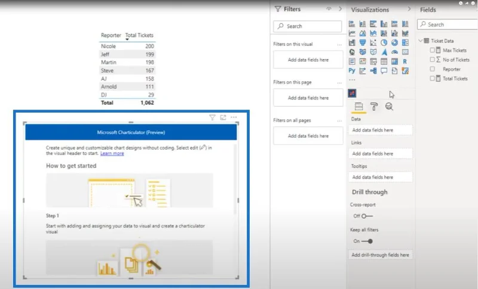Image resolution: width=478 pixels, height=289 pixels.
Task: Open Focus mode on the Charticulator visual
Action: point(223,117)
